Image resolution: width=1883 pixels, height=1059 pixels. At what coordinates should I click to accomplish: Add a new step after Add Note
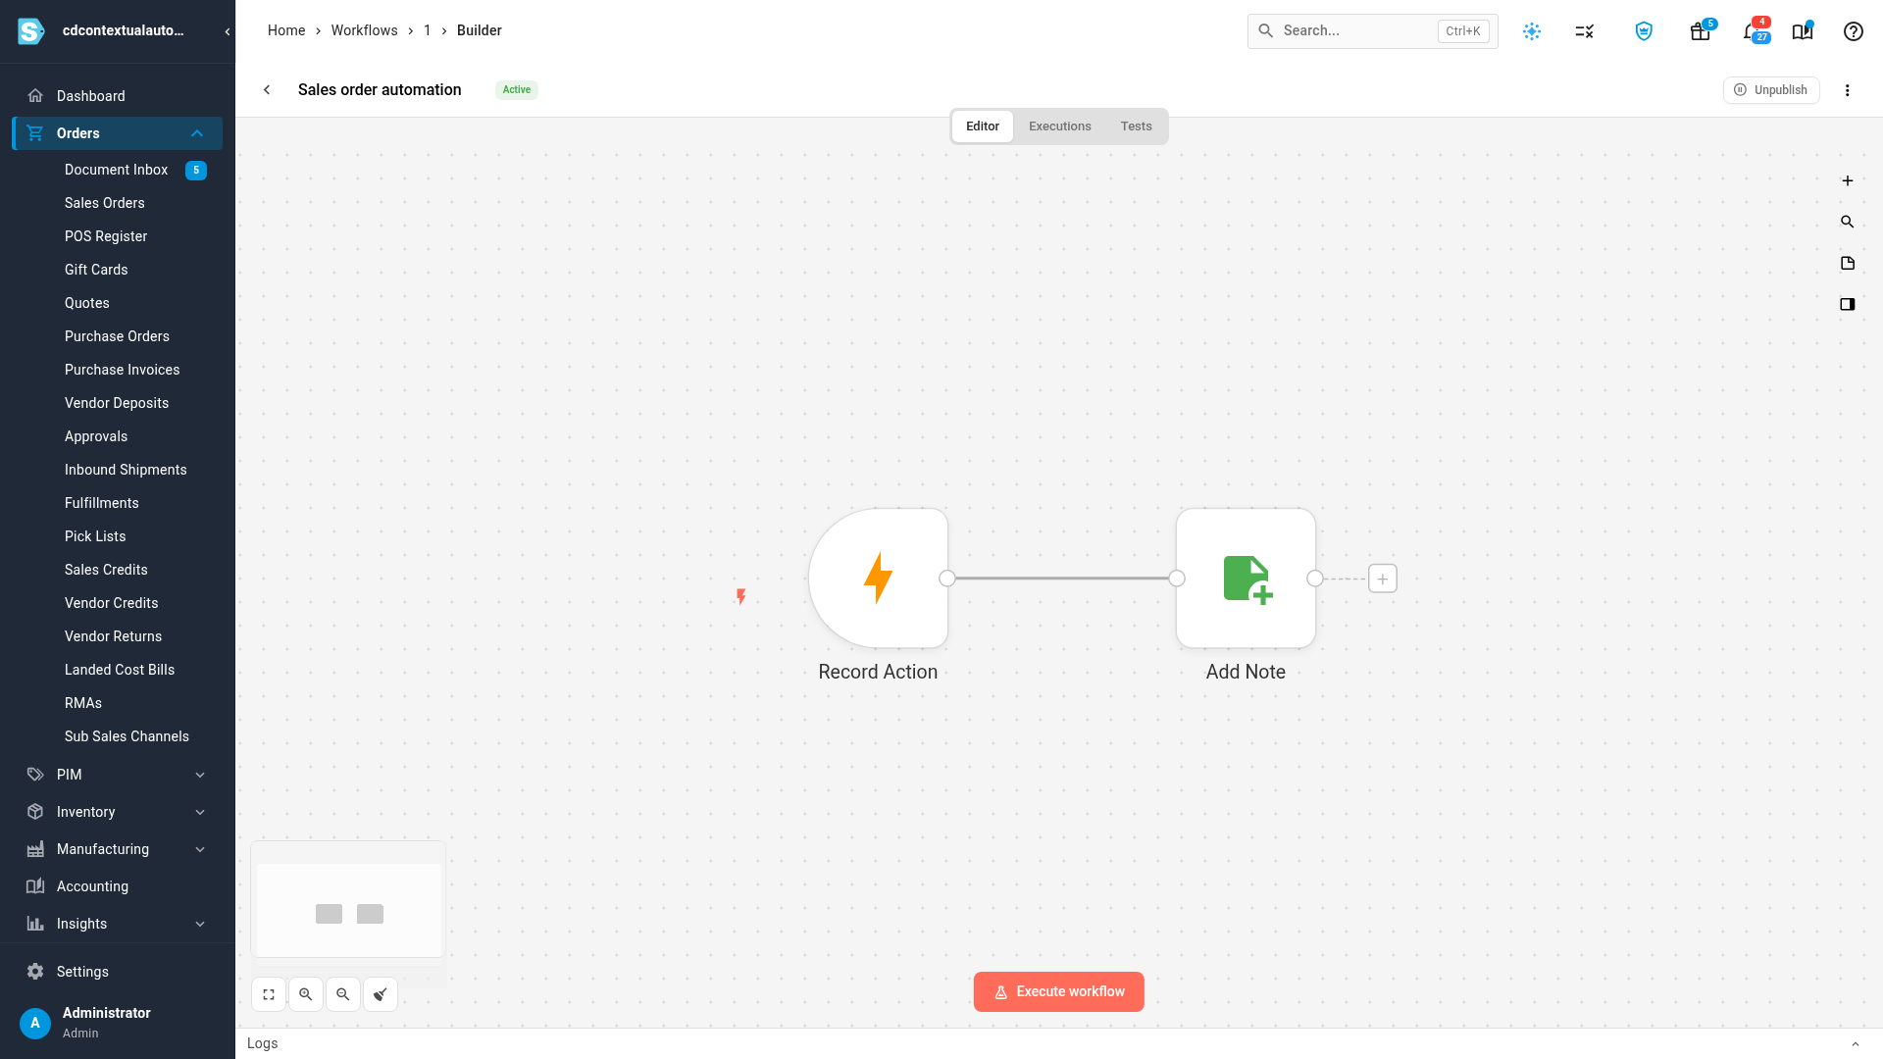[x=1383, y=579]
